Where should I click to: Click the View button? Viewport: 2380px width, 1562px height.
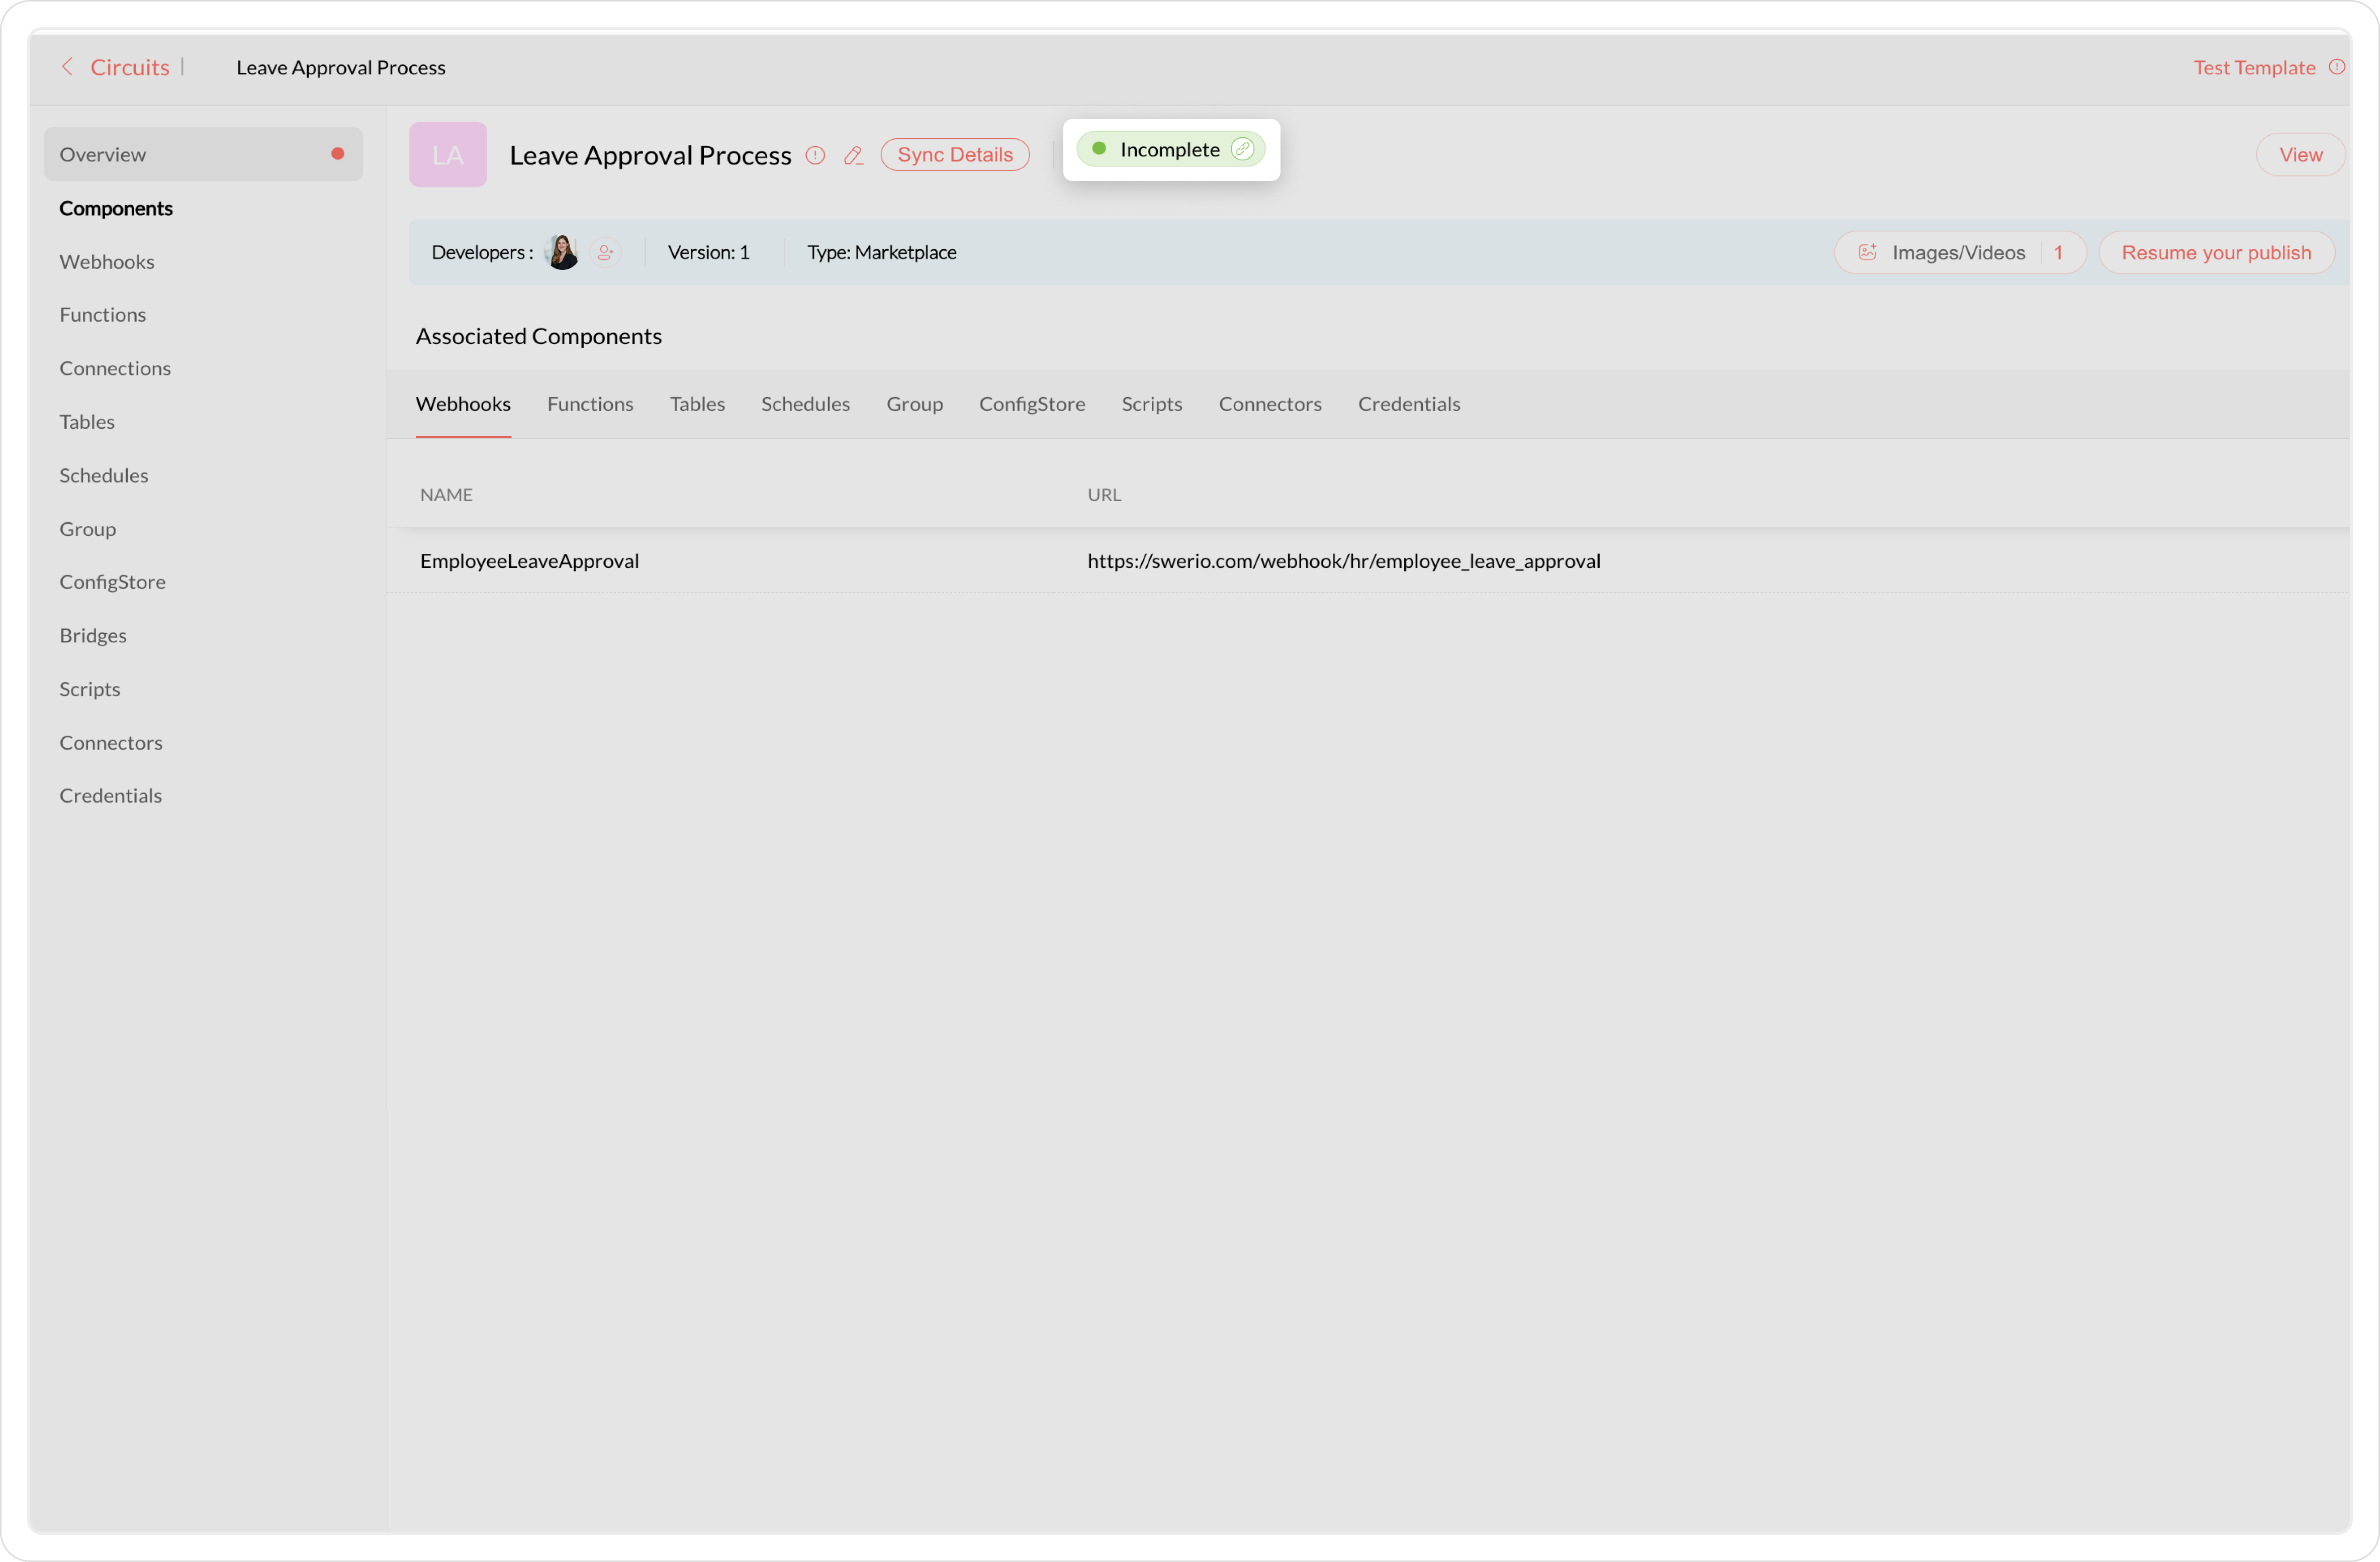2300,155
